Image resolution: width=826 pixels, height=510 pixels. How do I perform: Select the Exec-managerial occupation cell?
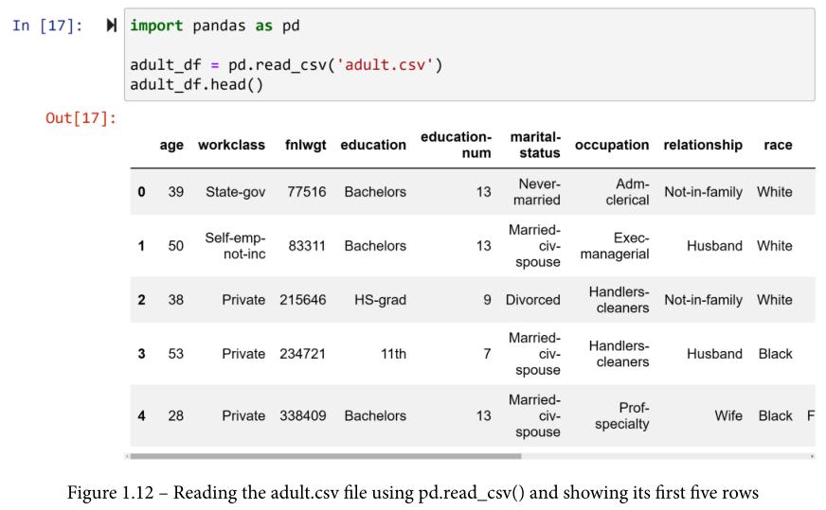click(x=615, y=246)
